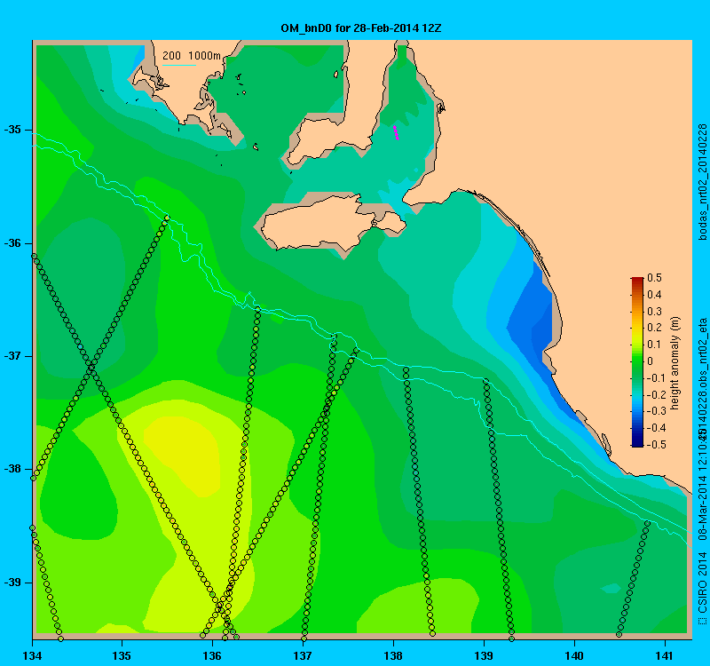Click the latitude label -39

tap(12, 583)
